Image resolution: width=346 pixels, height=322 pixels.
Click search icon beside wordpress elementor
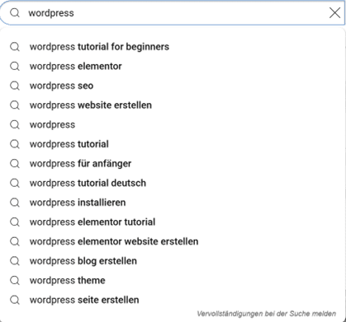[x=15, y=66]
